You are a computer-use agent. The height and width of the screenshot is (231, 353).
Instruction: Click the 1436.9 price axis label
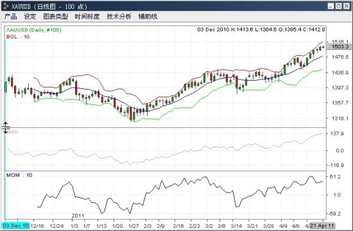pyautogui.click(x=340, y=72)
